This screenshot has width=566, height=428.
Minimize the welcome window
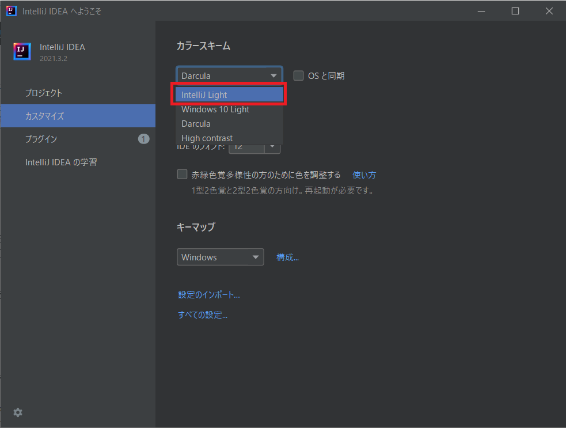(481, 11)
